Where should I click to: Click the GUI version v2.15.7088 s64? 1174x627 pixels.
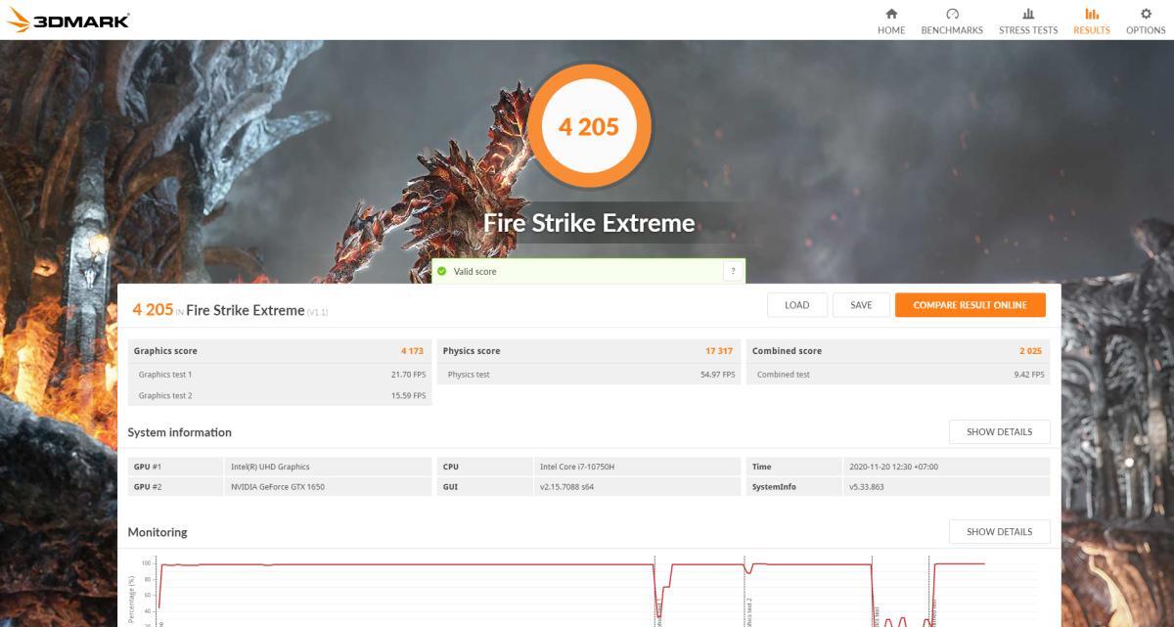[566, 487]
